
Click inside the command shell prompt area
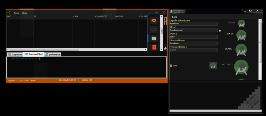pyautogui.click(x=87, y=67)
